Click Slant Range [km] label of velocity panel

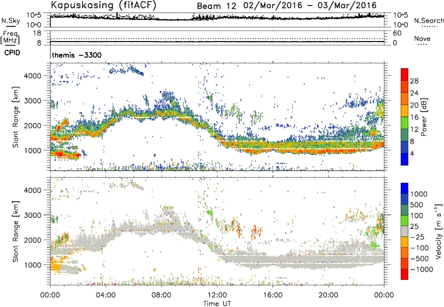[16, 231]
